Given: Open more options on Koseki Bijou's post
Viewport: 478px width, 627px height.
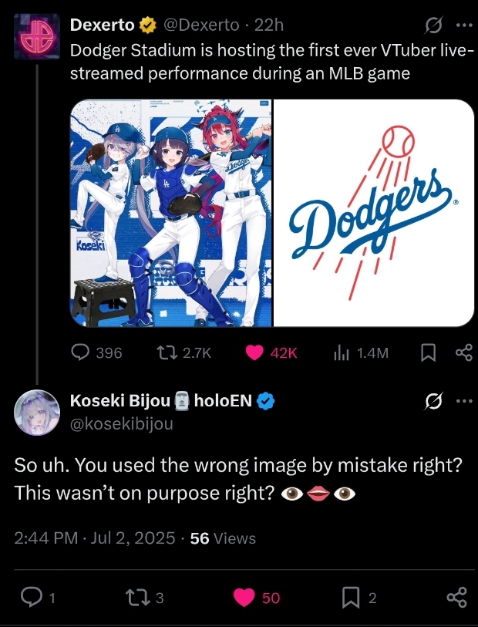Looking at the screenshot, I should point(463,400).
